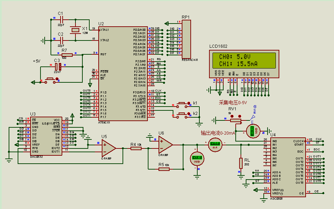Select the voltmeter reading +3.90 volts
The width and height of the screenshot is (334, 209).
pyautogui.click(x=197, y=159)
